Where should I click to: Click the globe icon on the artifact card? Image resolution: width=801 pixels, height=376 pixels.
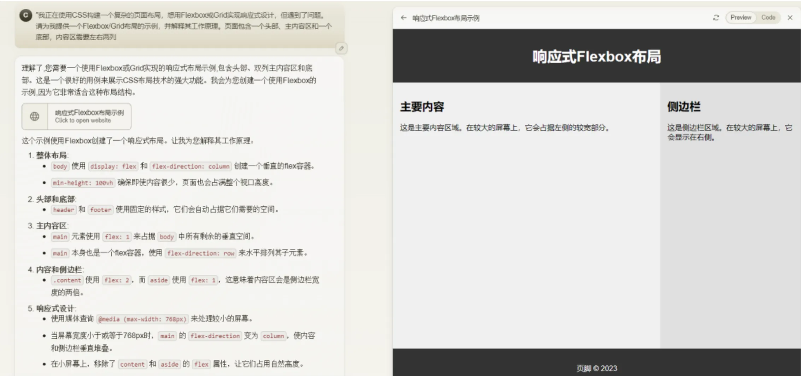35,116
